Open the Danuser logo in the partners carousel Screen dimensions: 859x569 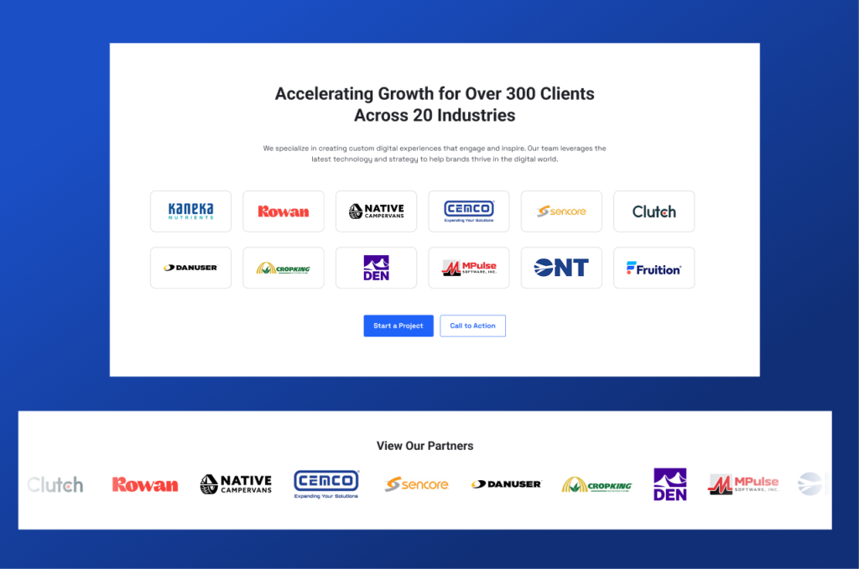506,484
